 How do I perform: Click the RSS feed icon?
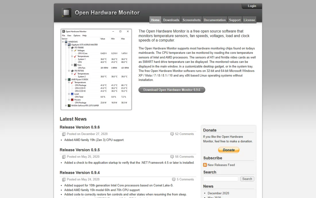click(205, 165)
